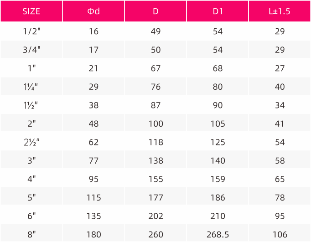The width and height of the screenshot is (311, 242).
Task: Select the 3/4" size row label
Action: click(x=31, y=50)
